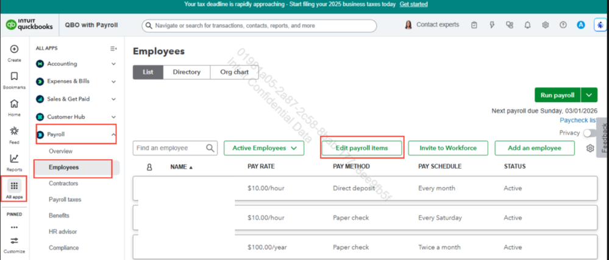Open the Create plus icon
Image resolution: width=609 pixels, height=260 pixels.
point(14,49)
